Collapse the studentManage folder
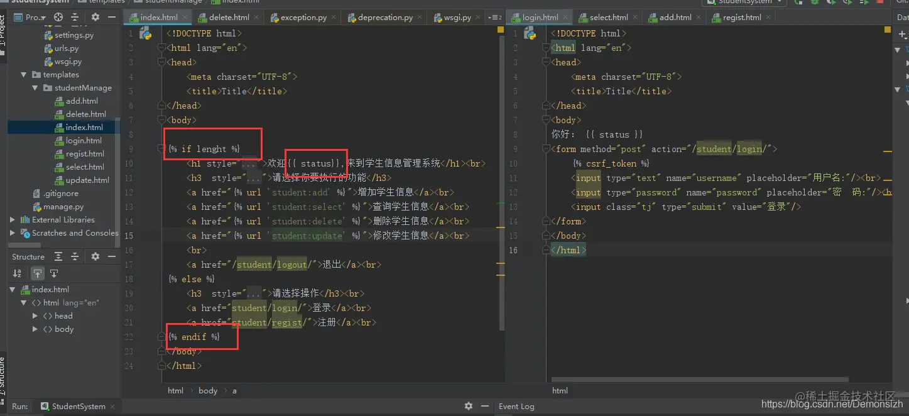Screen dimensions: 909x416 [x=35, y=88]
